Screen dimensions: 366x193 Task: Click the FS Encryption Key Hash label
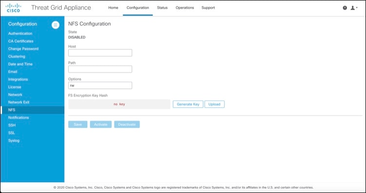(88, 96)
